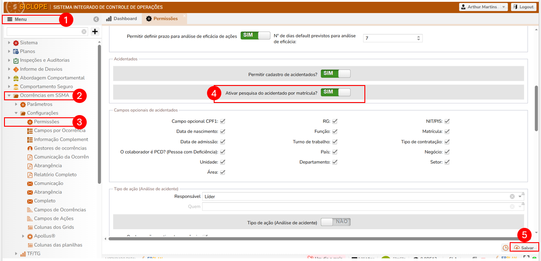541x261 pixels.
Task: Open Colunas dos Grids item
Action: [x=54, y=227]
